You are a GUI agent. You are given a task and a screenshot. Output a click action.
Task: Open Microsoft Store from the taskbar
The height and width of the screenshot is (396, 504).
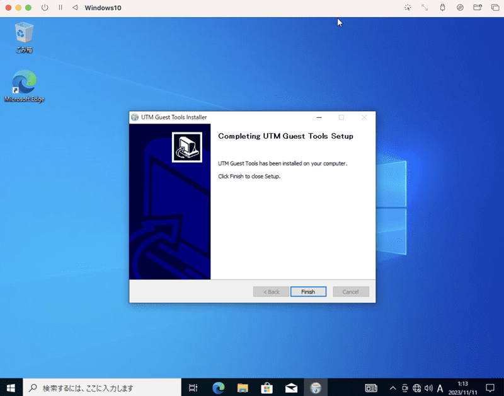click(x=266, y=388)
